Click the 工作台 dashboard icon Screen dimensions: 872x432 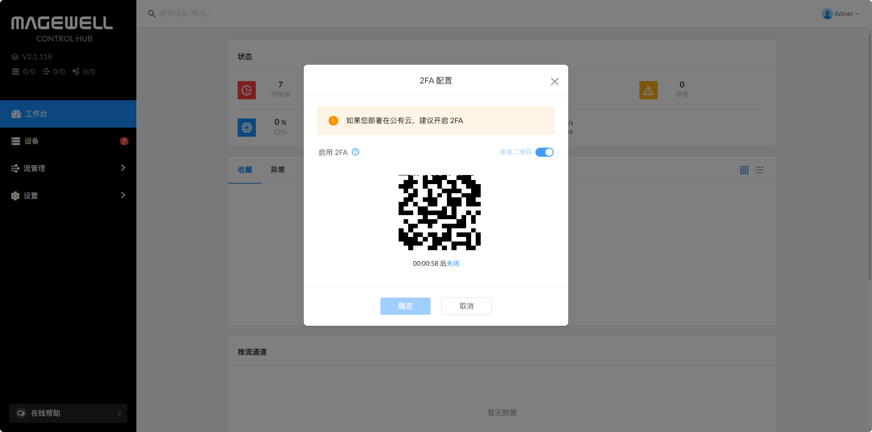[x=16, y=114]
